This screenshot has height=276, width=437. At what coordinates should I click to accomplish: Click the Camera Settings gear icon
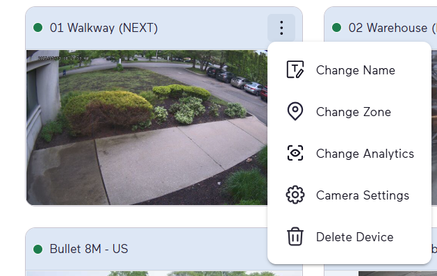(295, 195)
